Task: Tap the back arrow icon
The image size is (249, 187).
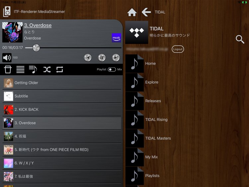Action: coord(146,12)
